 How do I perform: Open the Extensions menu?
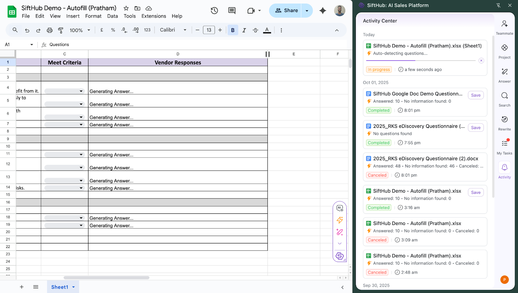click(x=153, y=16)
